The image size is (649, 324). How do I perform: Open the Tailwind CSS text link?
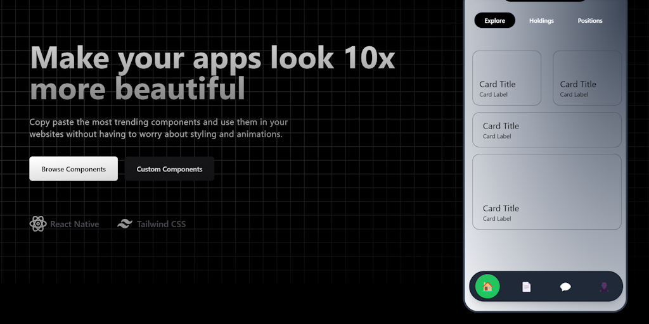[161, 224]
